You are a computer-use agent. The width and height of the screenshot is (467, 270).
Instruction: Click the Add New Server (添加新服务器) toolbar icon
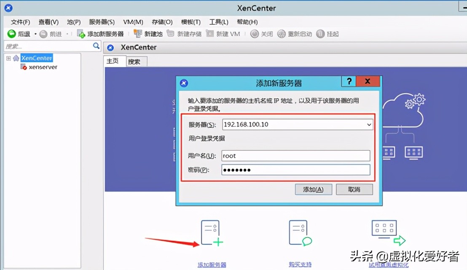(x=81, y=34)
